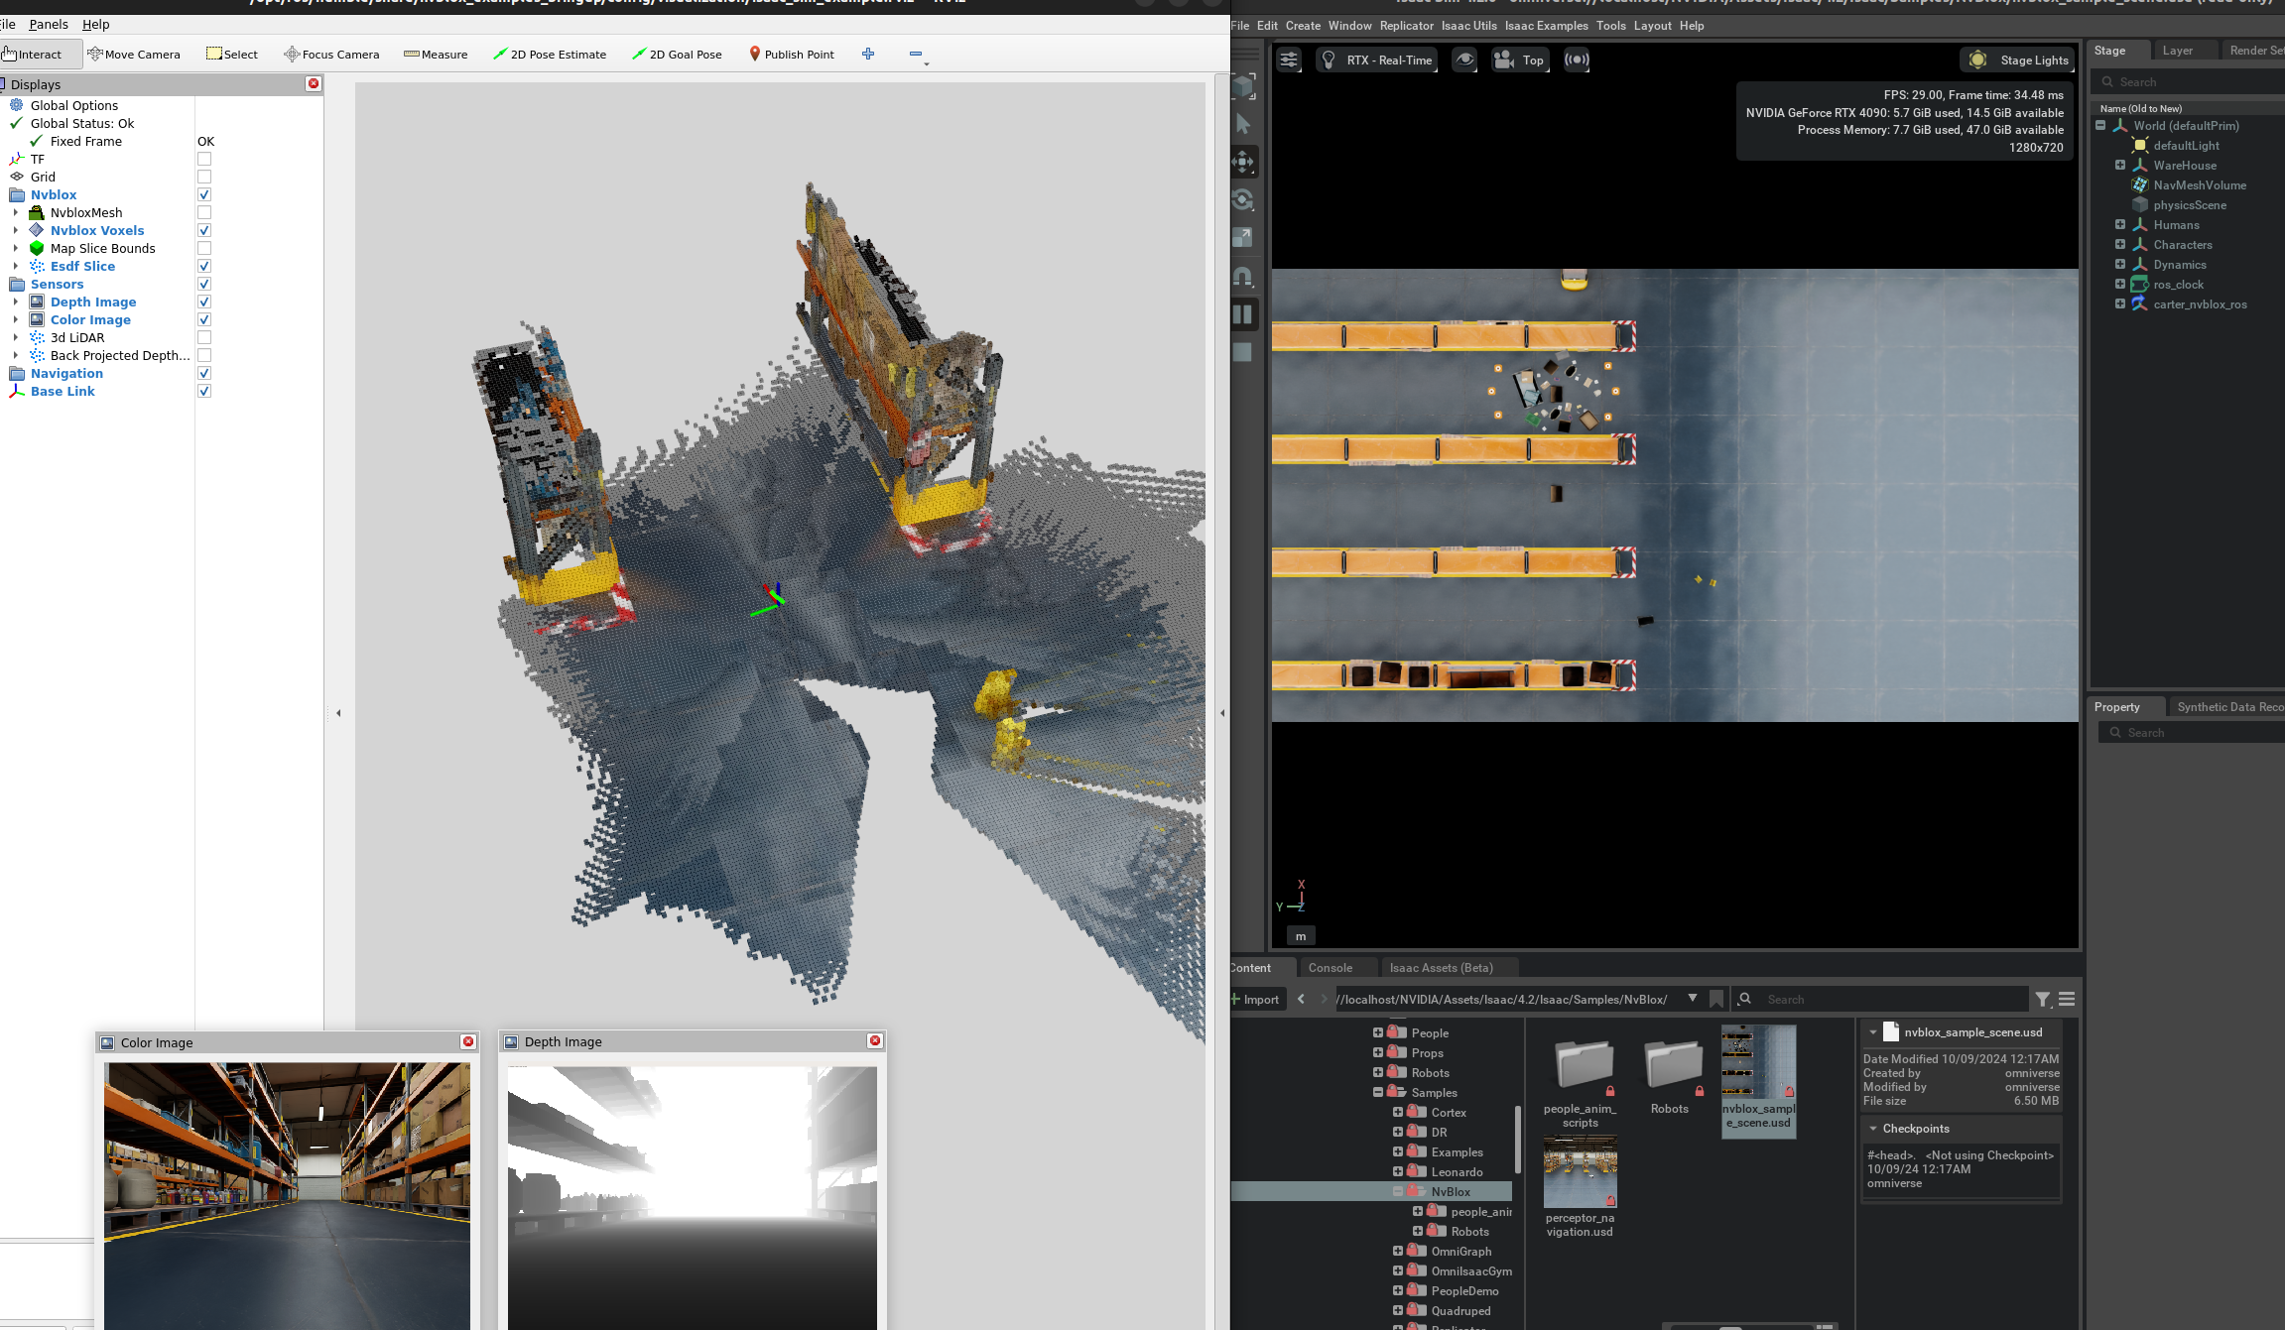Stop the Isaac Sim simulation
The width and height of the screenshot is (2285, 1330).
tap(1243, 352)
